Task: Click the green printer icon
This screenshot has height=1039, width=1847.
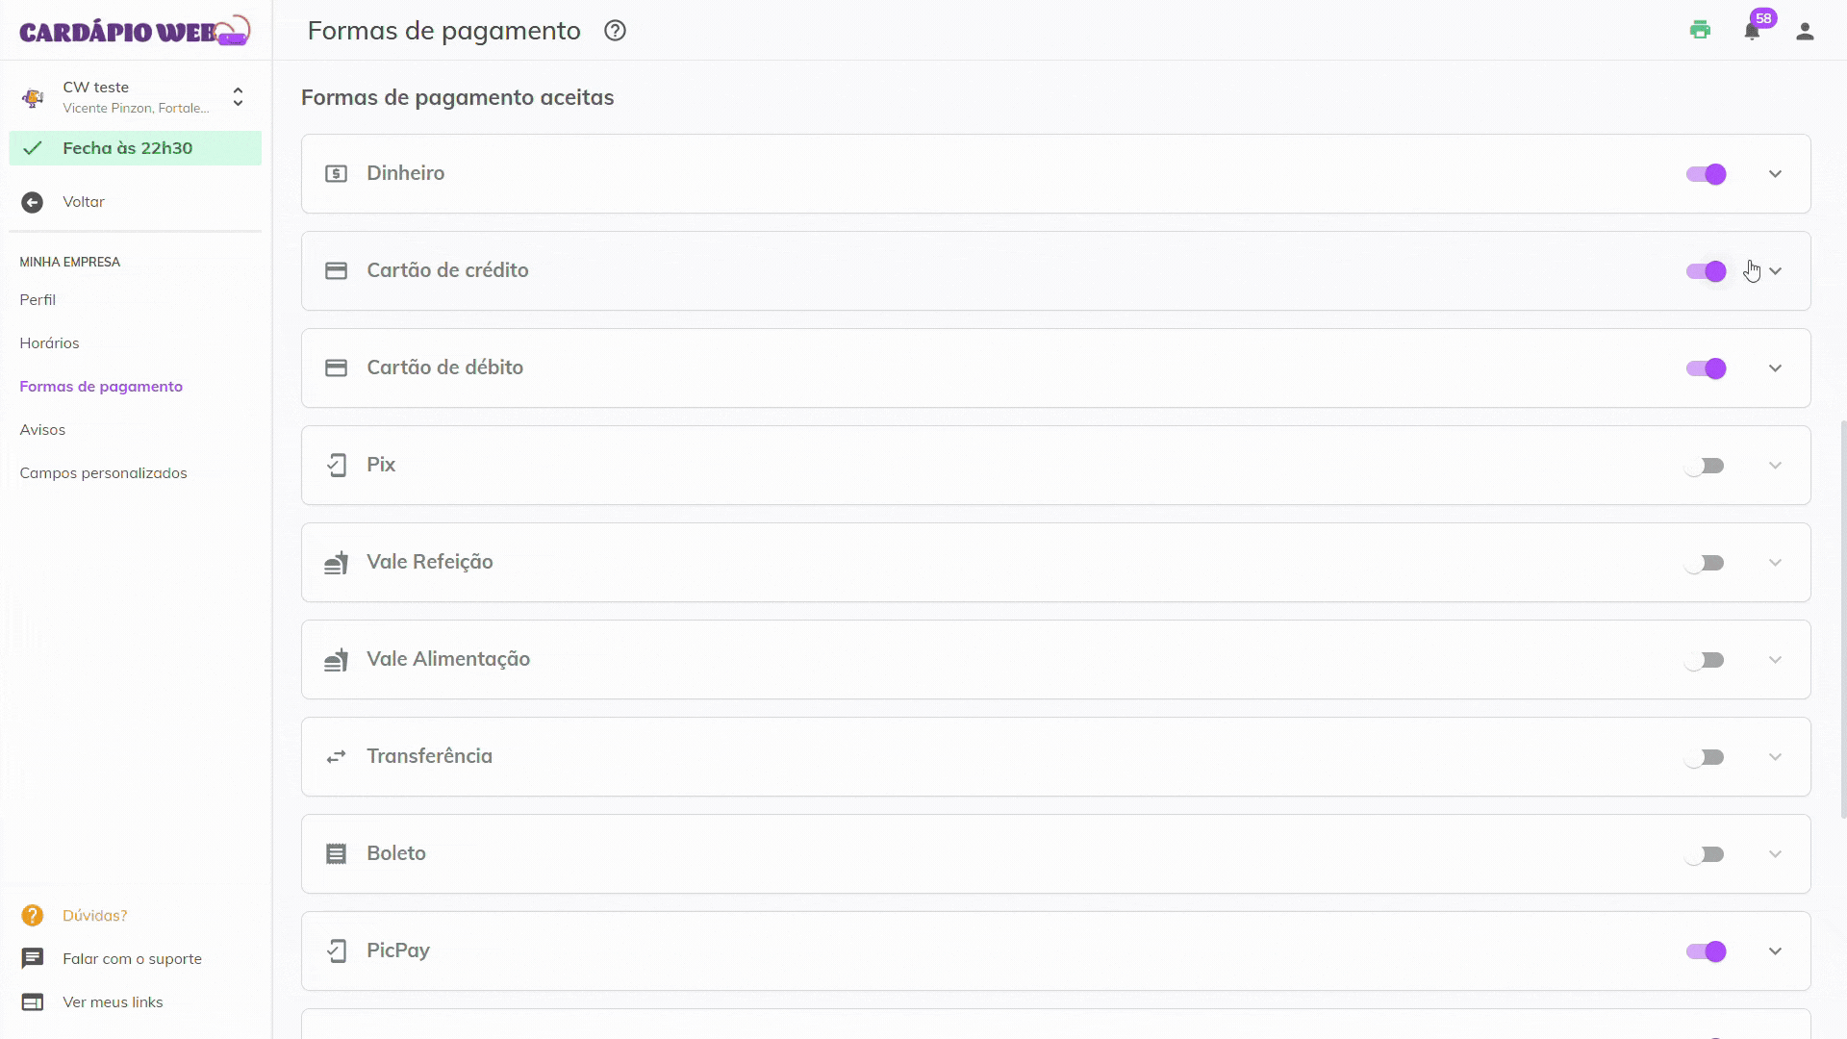Action: click(1700, 31)
